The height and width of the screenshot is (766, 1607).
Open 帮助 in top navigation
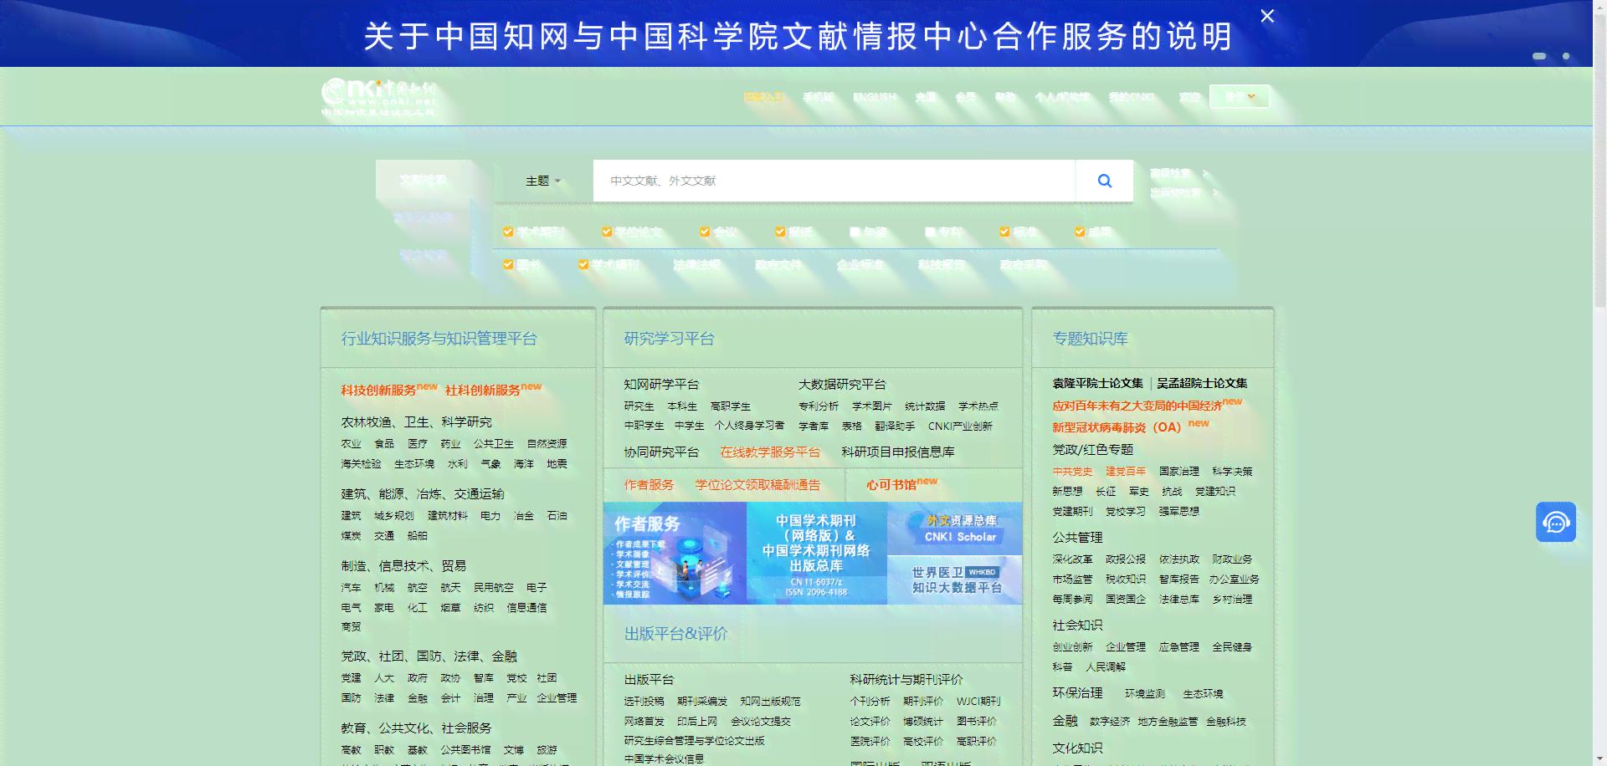(1005, 97)
